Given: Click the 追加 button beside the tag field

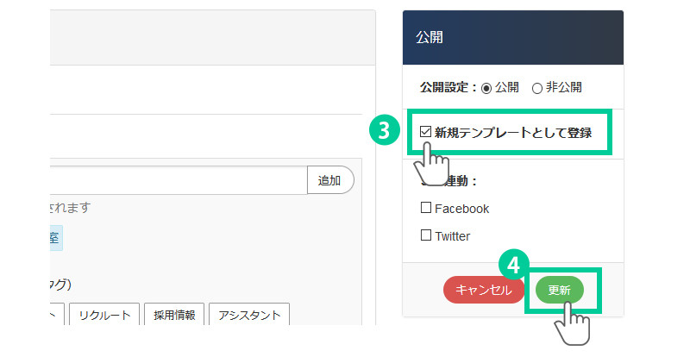Looking at the screenshot, I should [329, 180].
